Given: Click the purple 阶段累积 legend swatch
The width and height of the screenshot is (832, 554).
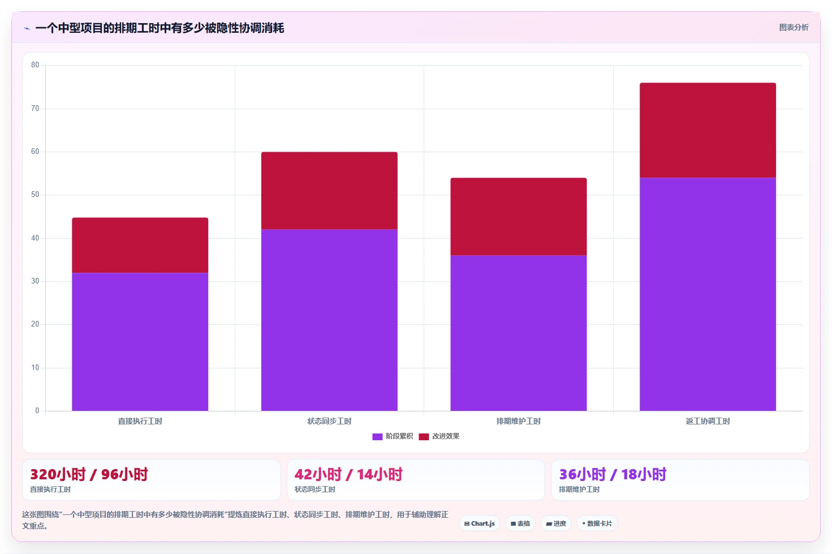Looking at the screenshot, I should [x=378, y=436].
